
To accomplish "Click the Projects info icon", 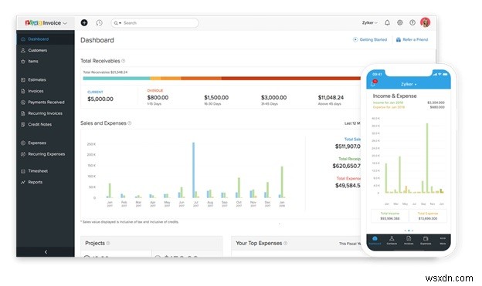I will pos(108,243).
